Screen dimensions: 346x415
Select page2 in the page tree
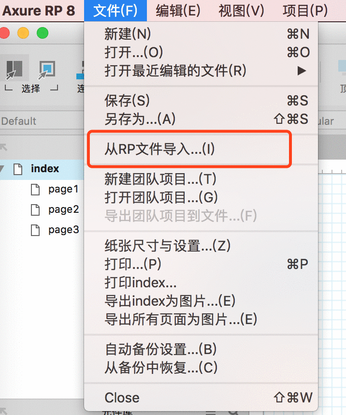(63, 209)
